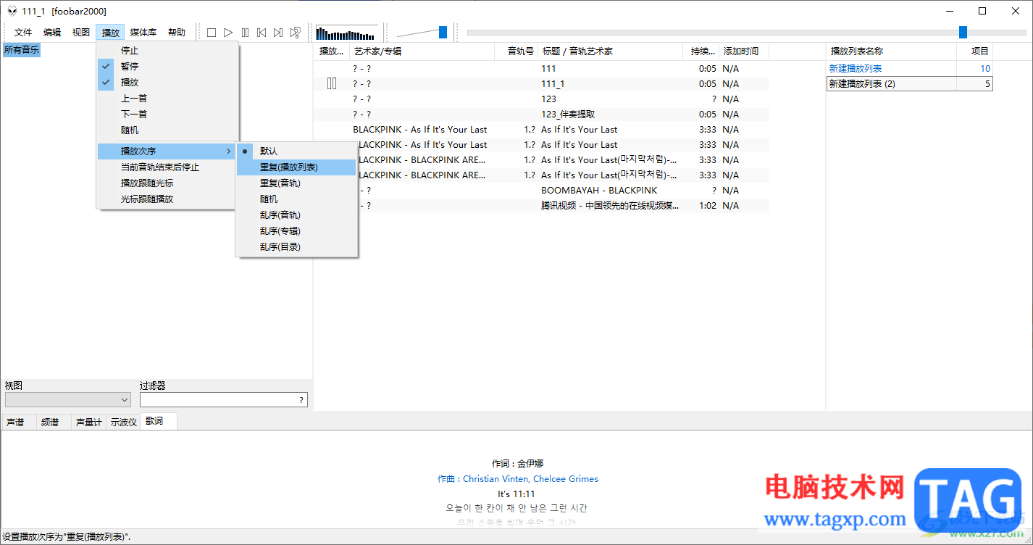Select 乱序(目录) playback order
The height and width of the screenshot is (545, 1033).
tap(297, 246)
